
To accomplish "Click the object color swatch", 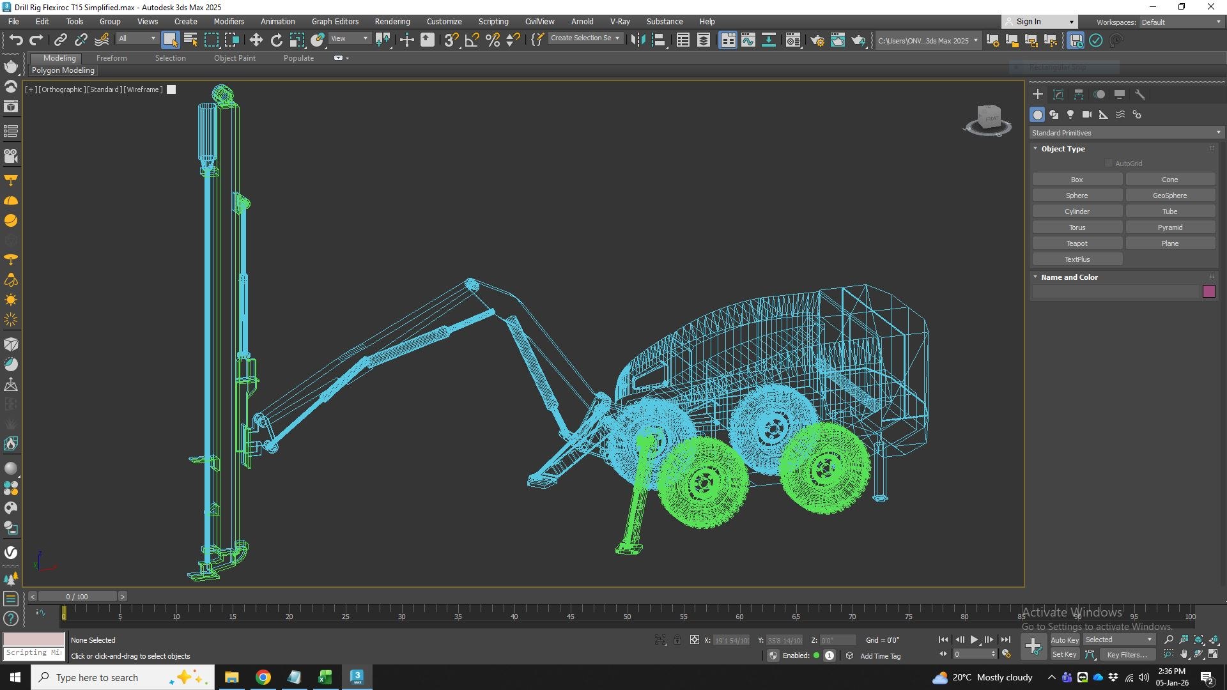I will tap(1208, 291).
